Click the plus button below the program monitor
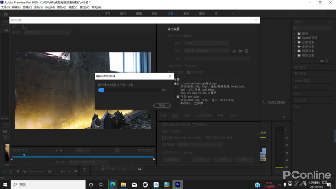The image size is (336, 189). pyautogui.click(x=284, y=117)
